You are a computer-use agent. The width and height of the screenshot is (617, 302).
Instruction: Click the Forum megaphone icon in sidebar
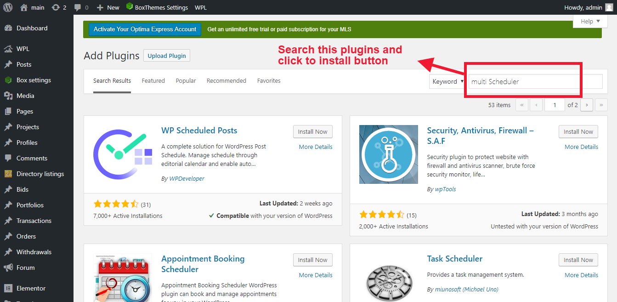click(x=8, y=268)
